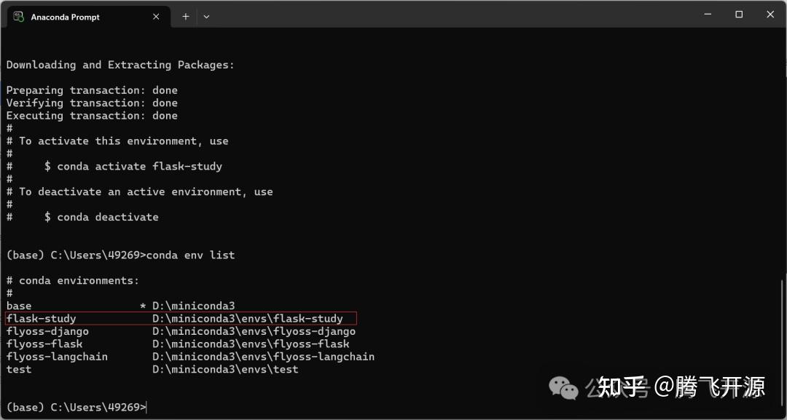Image resolution: width=787 pixels, height=420 pixels.
Task: Click the flyoss-langchain environment name
Action: (x=57, y=357)
